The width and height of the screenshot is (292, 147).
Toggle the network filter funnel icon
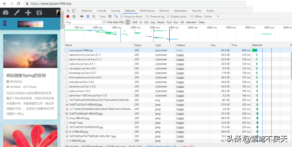pyautogui.click(x=88, y=17)
